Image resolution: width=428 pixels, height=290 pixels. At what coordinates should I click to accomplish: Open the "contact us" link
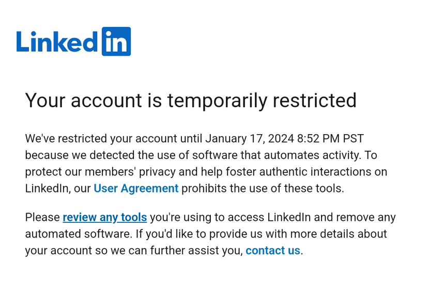click(272, 250)
